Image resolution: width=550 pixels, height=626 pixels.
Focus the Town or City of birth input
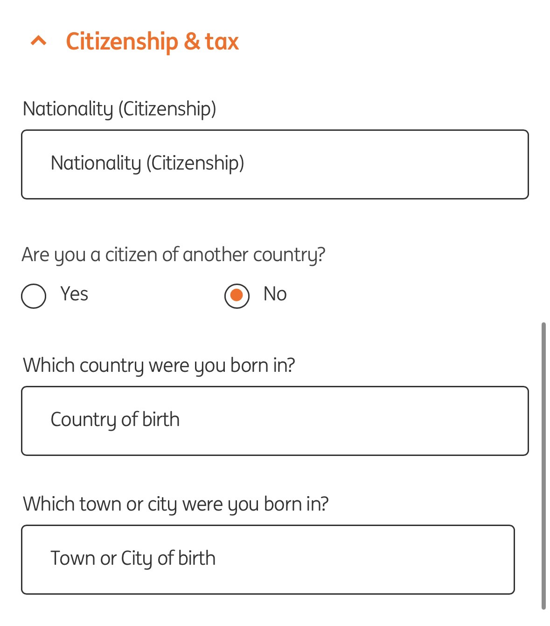pyautogui.click(x=268, y=559)
